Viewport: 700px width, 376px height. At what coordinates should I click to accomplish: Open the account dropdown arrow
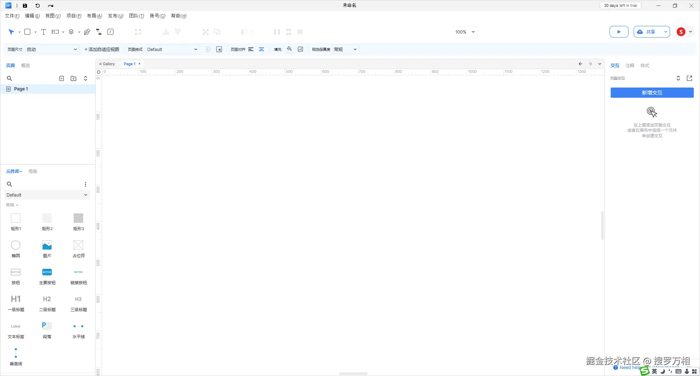690,32
